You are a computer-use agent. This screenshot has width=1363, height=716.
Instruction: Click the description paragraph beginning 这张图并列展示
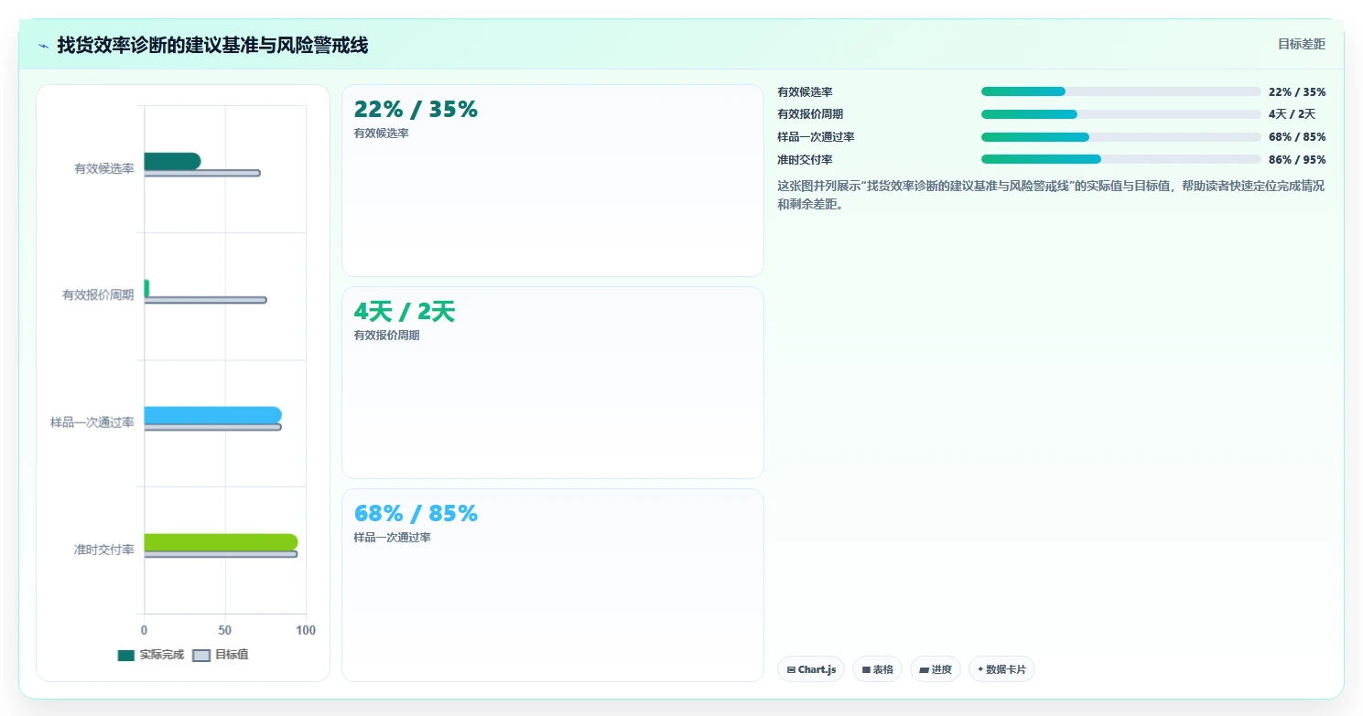[x=1051, y=195]
